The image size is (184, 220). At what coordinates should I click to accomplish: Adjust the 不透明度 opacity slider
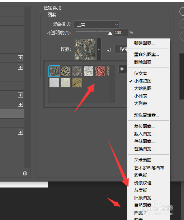point(110,33)
